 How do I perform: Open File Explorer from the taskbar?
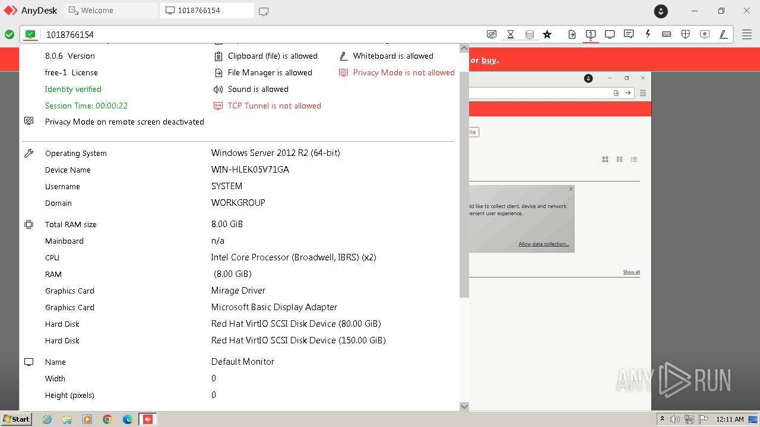pyautogui.click(x=67, y=419)
